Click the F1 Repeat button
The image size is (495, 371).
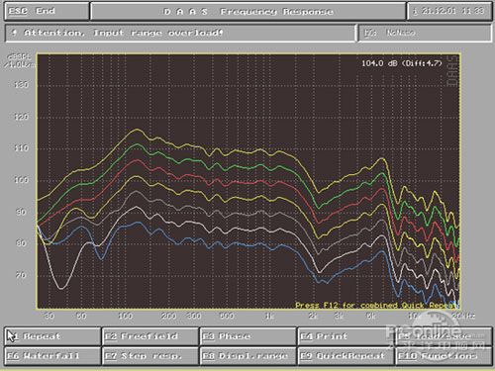(x=52, y=336)
